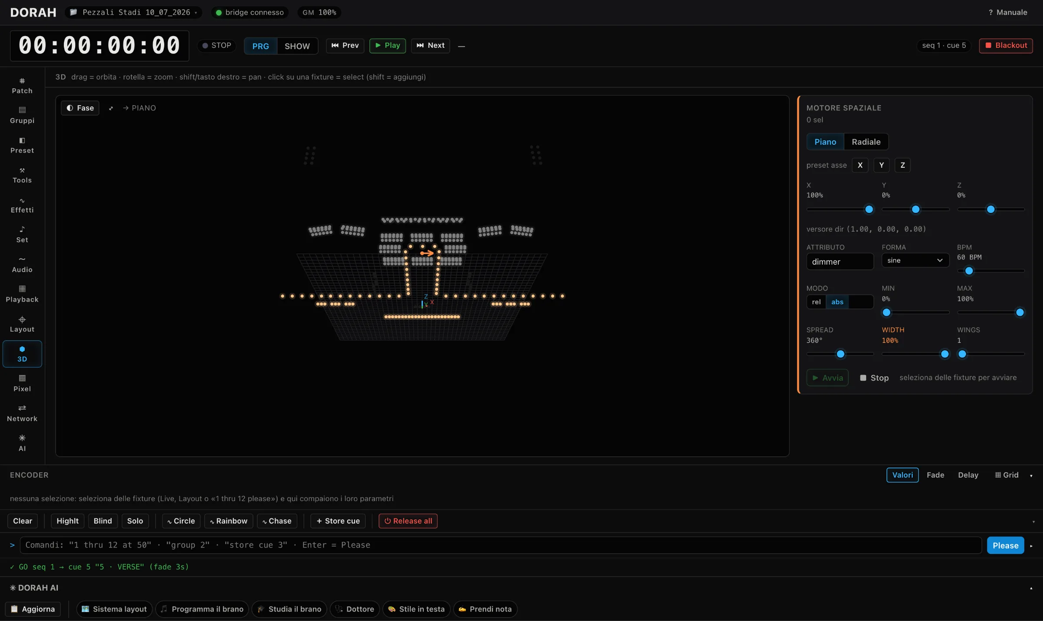This screenshot has height=621, width=1043.
Task: Set modo to abs
Action: pyautogui.click(x=837, y=302)
